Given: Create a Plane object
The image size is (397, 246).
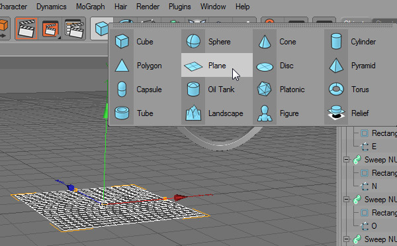Looking at the screenshot, I should [x=217, y=65].
